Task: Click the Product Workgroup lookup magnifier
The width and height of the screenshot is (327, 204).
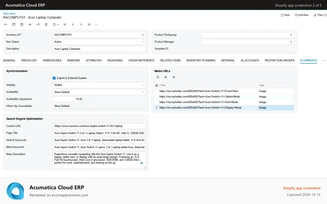Action: (291, 35)
